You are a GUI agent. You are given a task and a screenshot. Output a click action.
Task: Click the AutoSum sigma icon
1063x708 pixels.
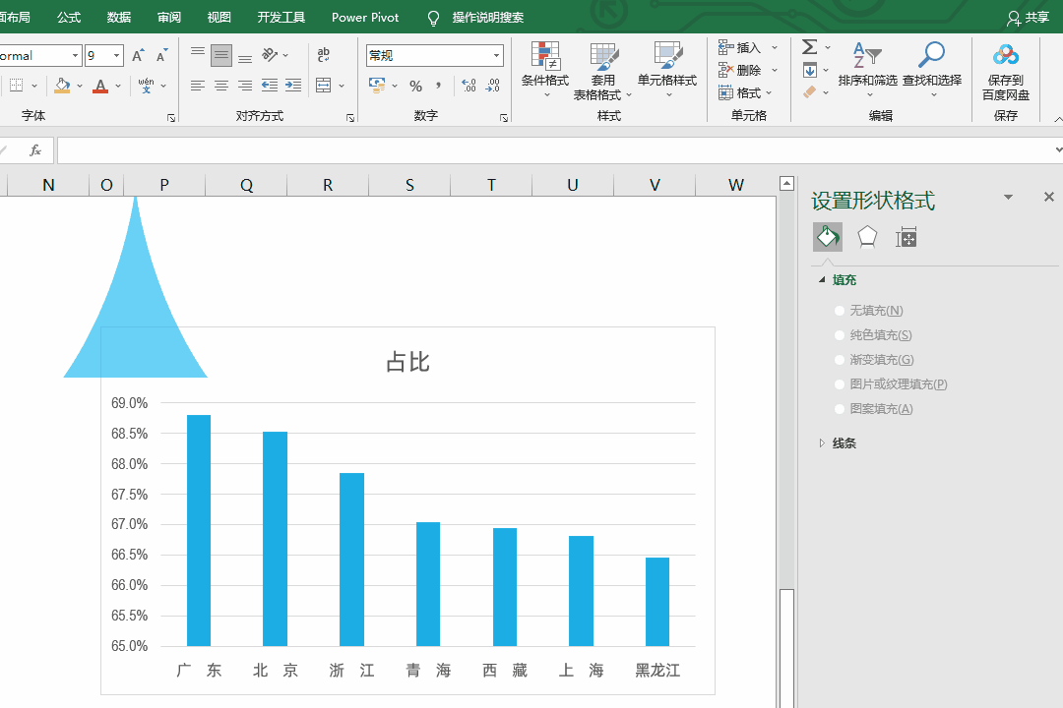pyautogui.click(x=810, y=47)
